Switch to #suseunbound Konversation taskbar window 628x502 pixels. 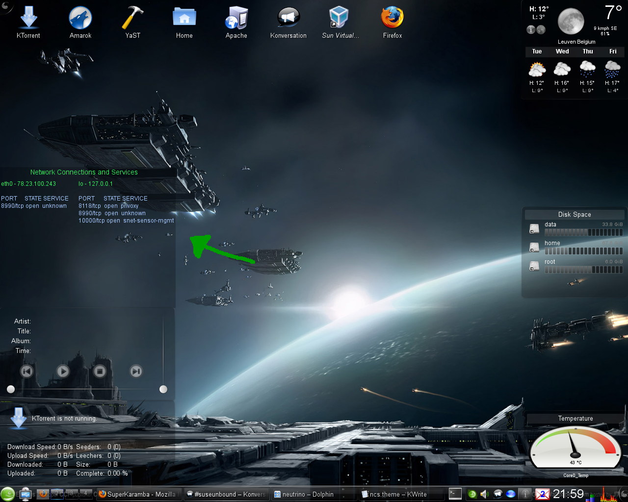pos(226,494)
